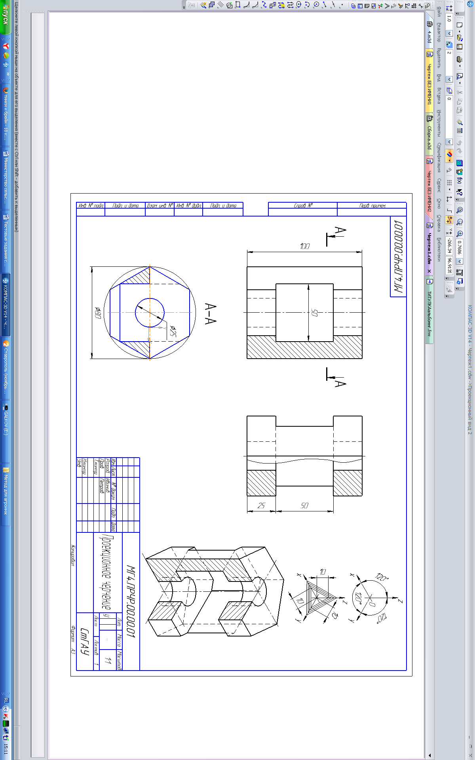Open the zoom scale 0.7686 dropdown

[x=460, y=261]
